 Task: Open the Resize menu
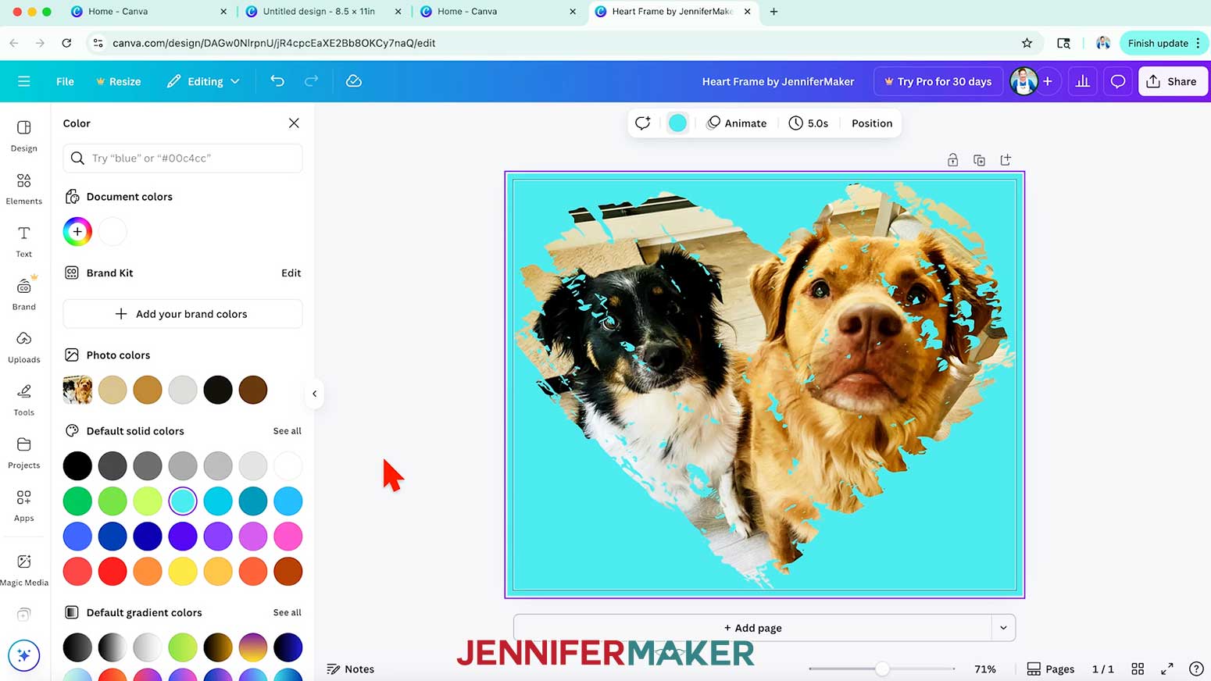coord(118,81)
